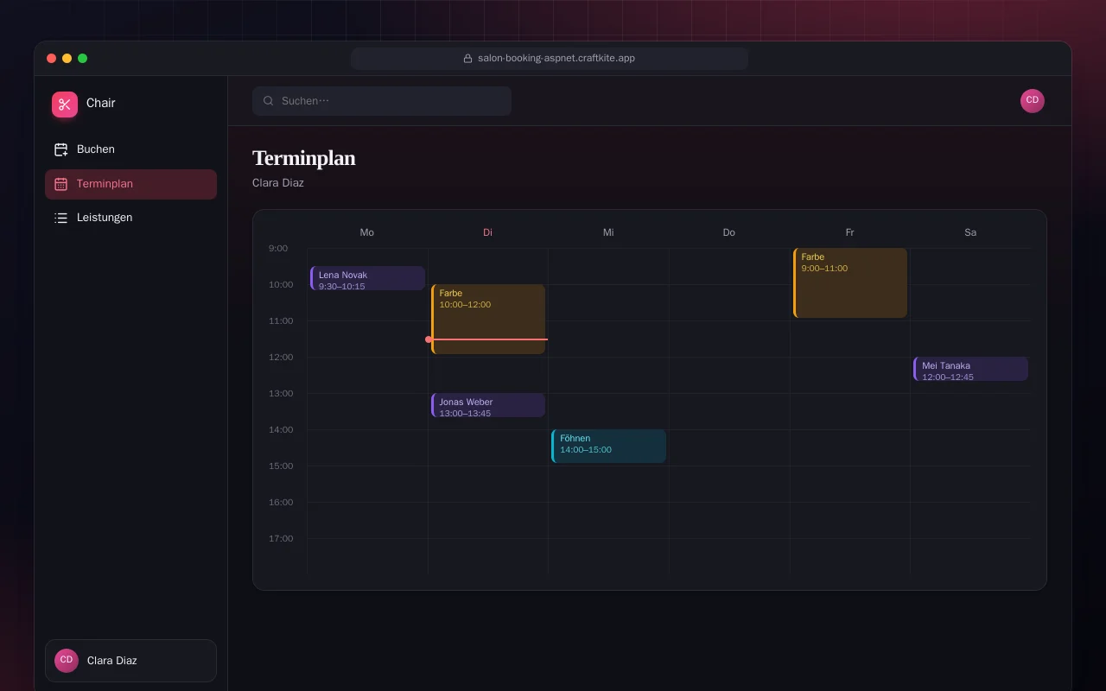Screen dimensions: 1106x691
Task: Open Tuesday Farbe 10:00–12:00 appointment
Action: pos(488,319)
